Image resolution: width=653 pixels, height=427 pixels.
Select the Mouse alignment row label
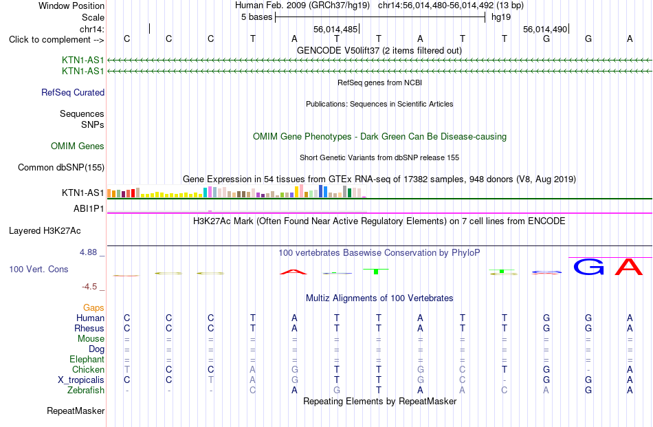tap(91, 339)
